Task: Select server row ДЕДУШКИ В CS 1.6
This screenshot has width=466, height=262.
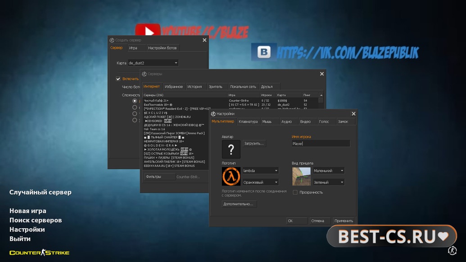Action: [175, 125]
